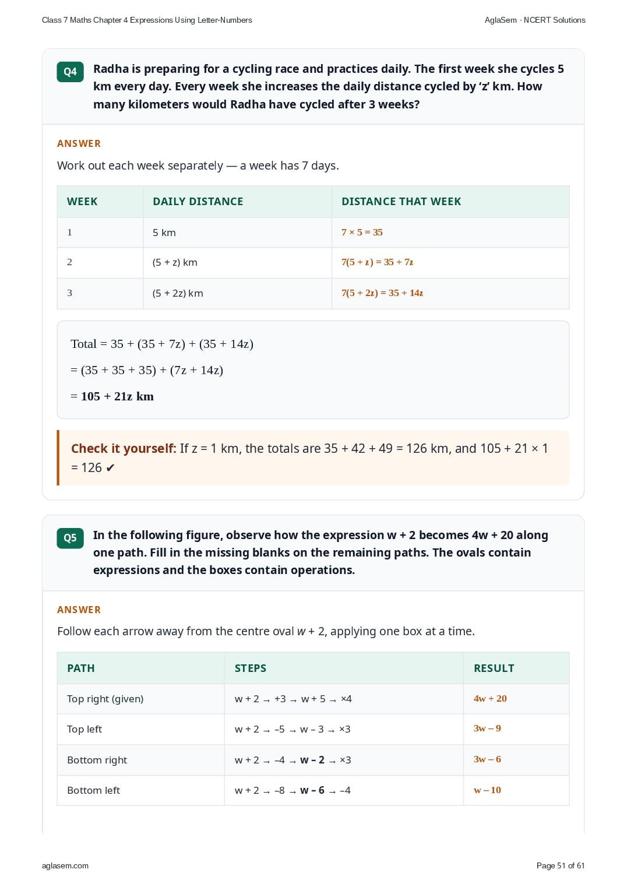Click the Q4 question badge
This screenshot has height=887, width=627.
click(70, 72)
